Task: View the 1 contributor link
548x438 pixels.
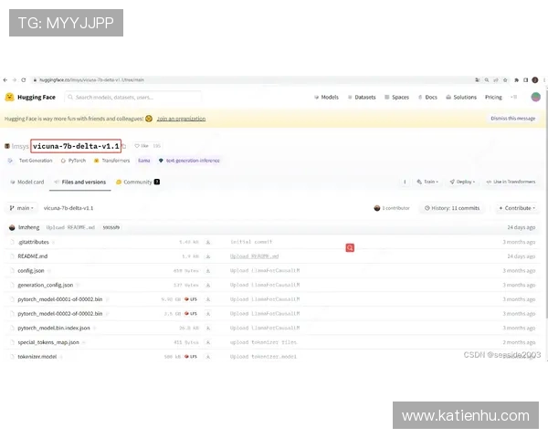Action: point(392,208)
